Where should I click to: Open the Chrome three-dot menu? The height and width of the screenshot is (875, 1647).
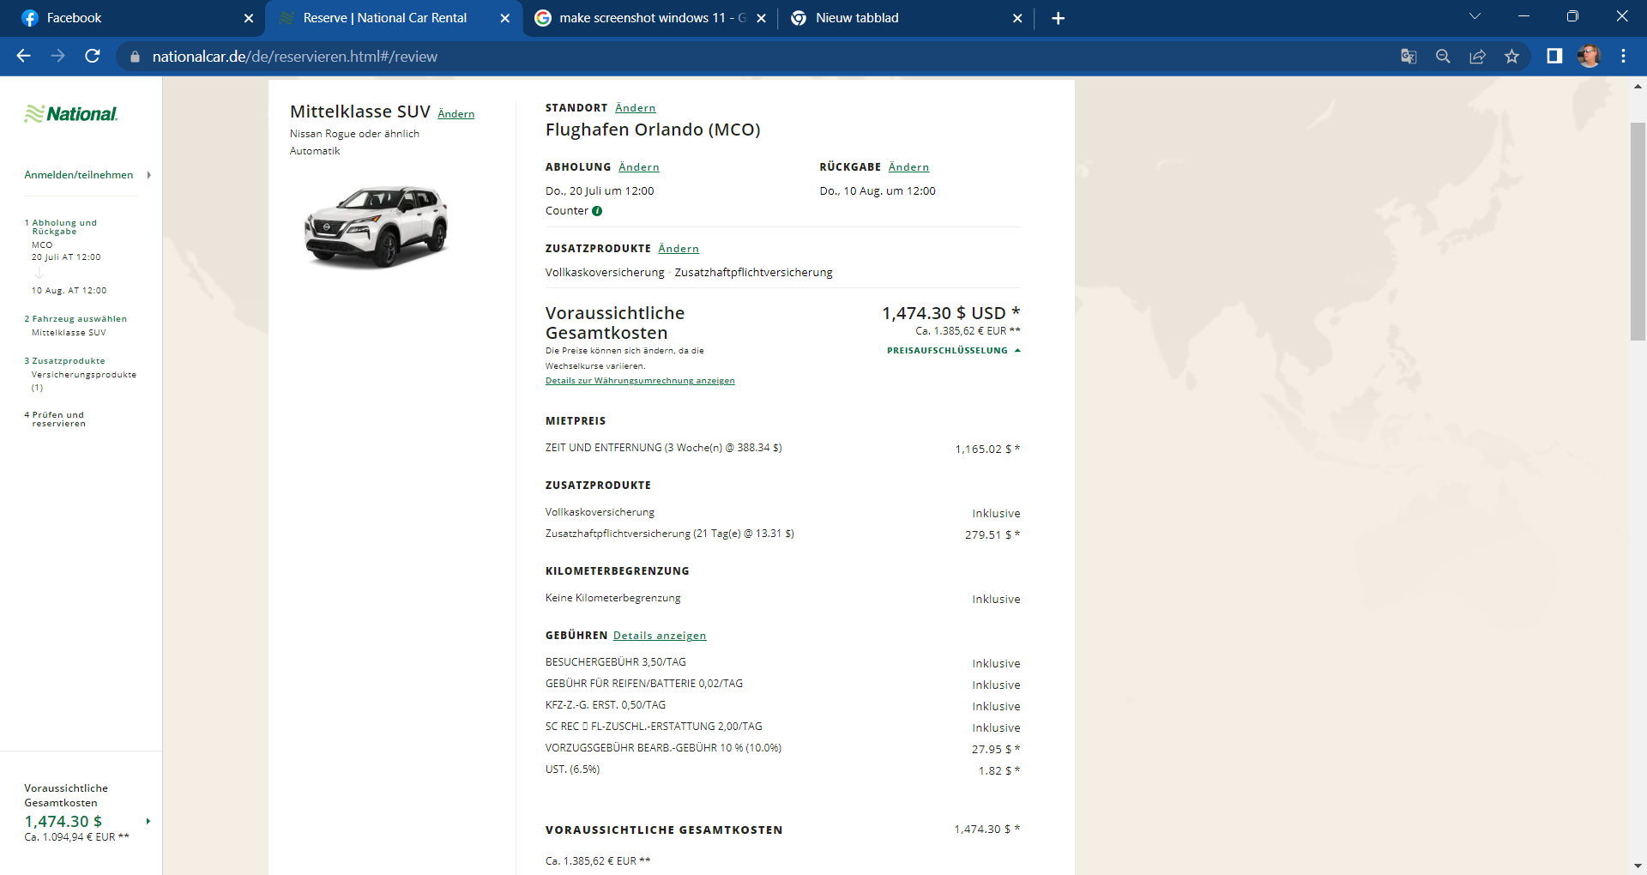pos(1623,57)
